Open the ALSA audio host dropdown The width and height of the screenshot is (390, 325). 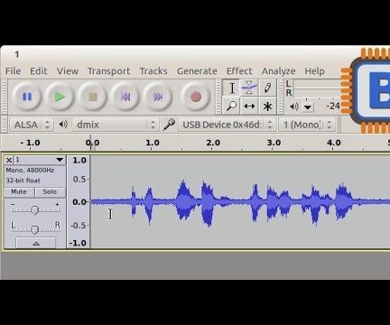click(32, 125)
